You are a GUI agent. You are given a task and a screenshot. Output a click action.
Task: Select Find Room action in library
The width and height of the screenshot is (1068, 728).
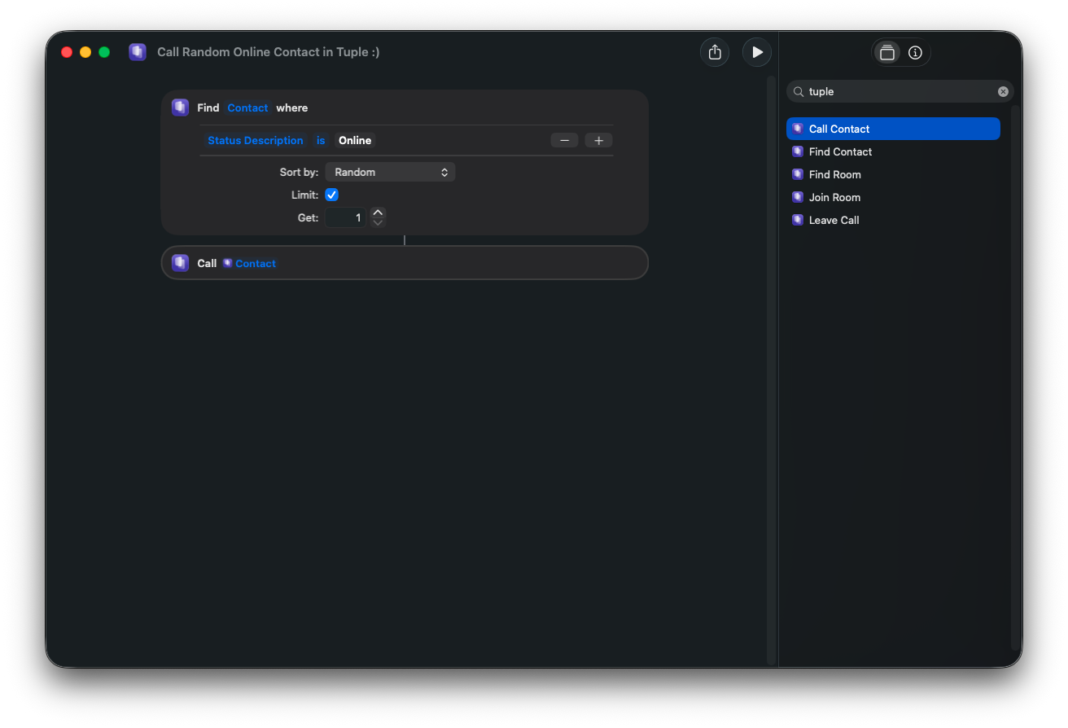click(893, 174)
